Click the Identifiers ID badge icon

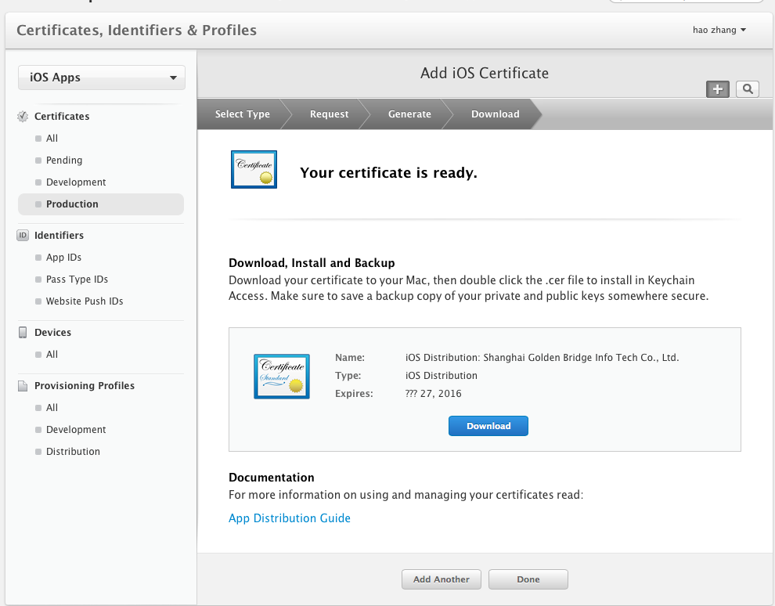[x=23, y=236]
